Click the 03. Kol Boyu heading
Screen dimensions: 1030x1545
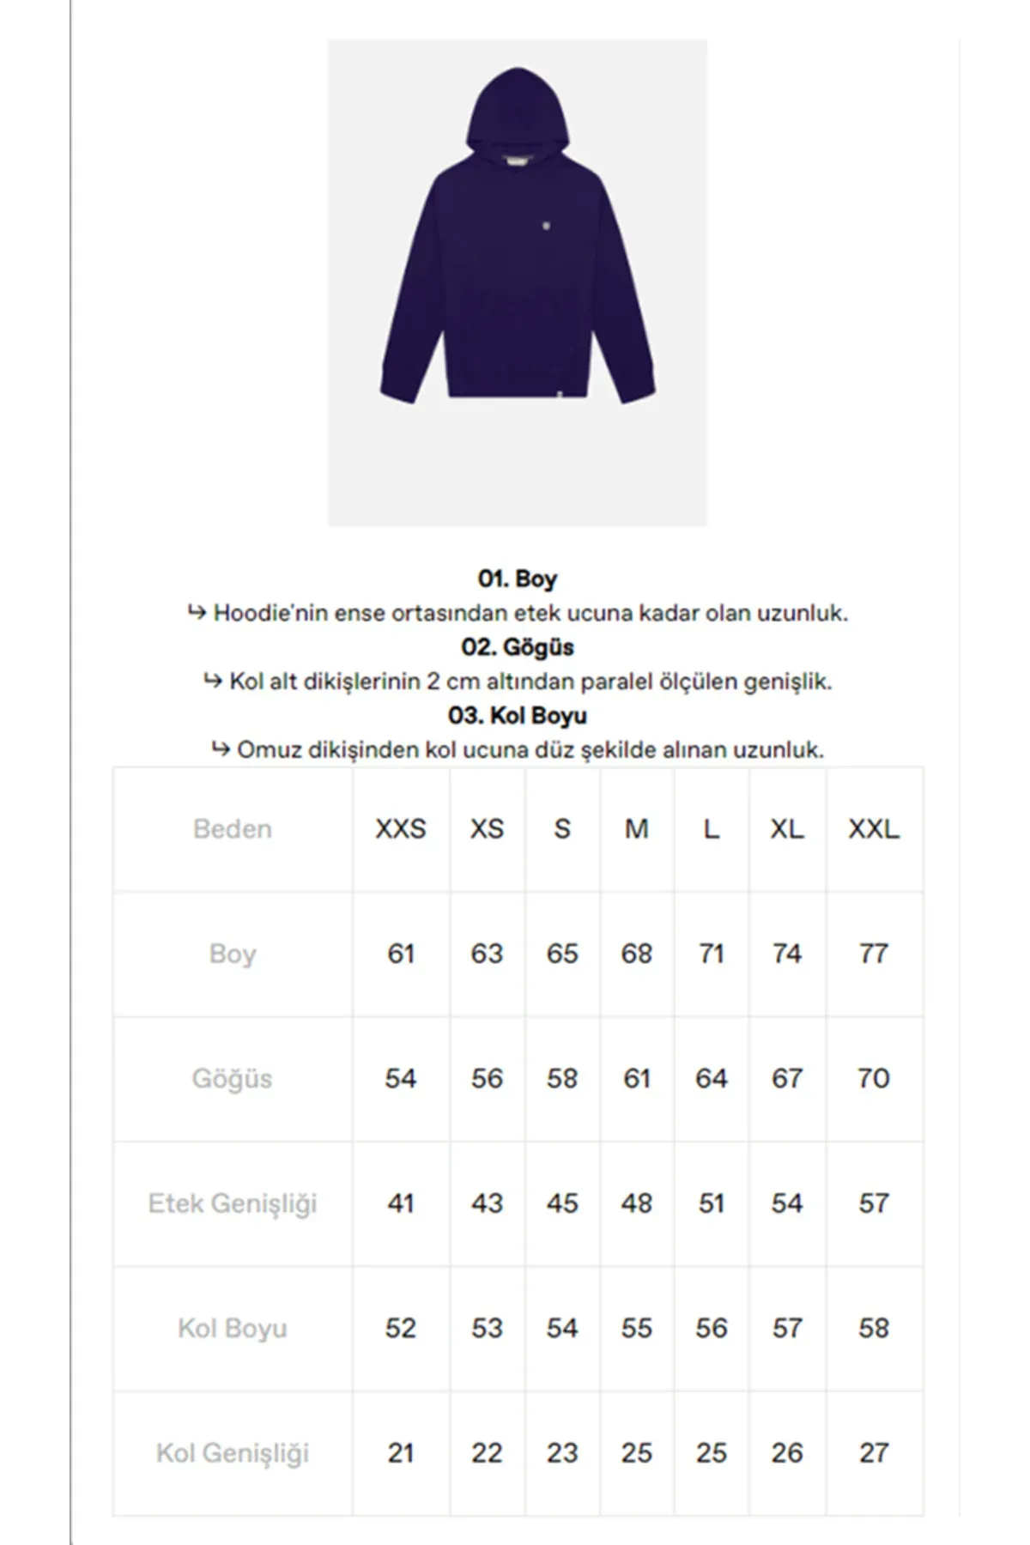(518, 716)
